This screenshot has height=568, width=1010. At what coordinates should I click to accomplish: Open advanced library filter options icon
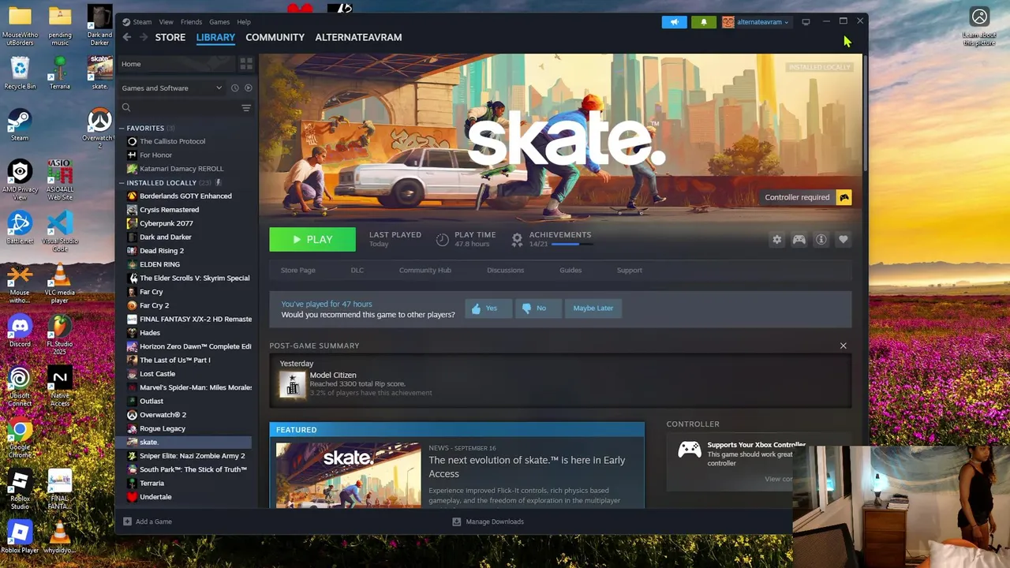pos(246,108)
